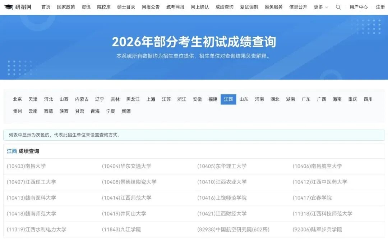The width and height of the screenshot is (388, 240).
Task: Select the 云南 province tab
Action: coord(33,111)
